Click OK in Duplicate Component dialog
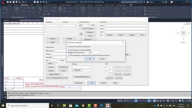 pyautogui.click(x=90, y=59)
